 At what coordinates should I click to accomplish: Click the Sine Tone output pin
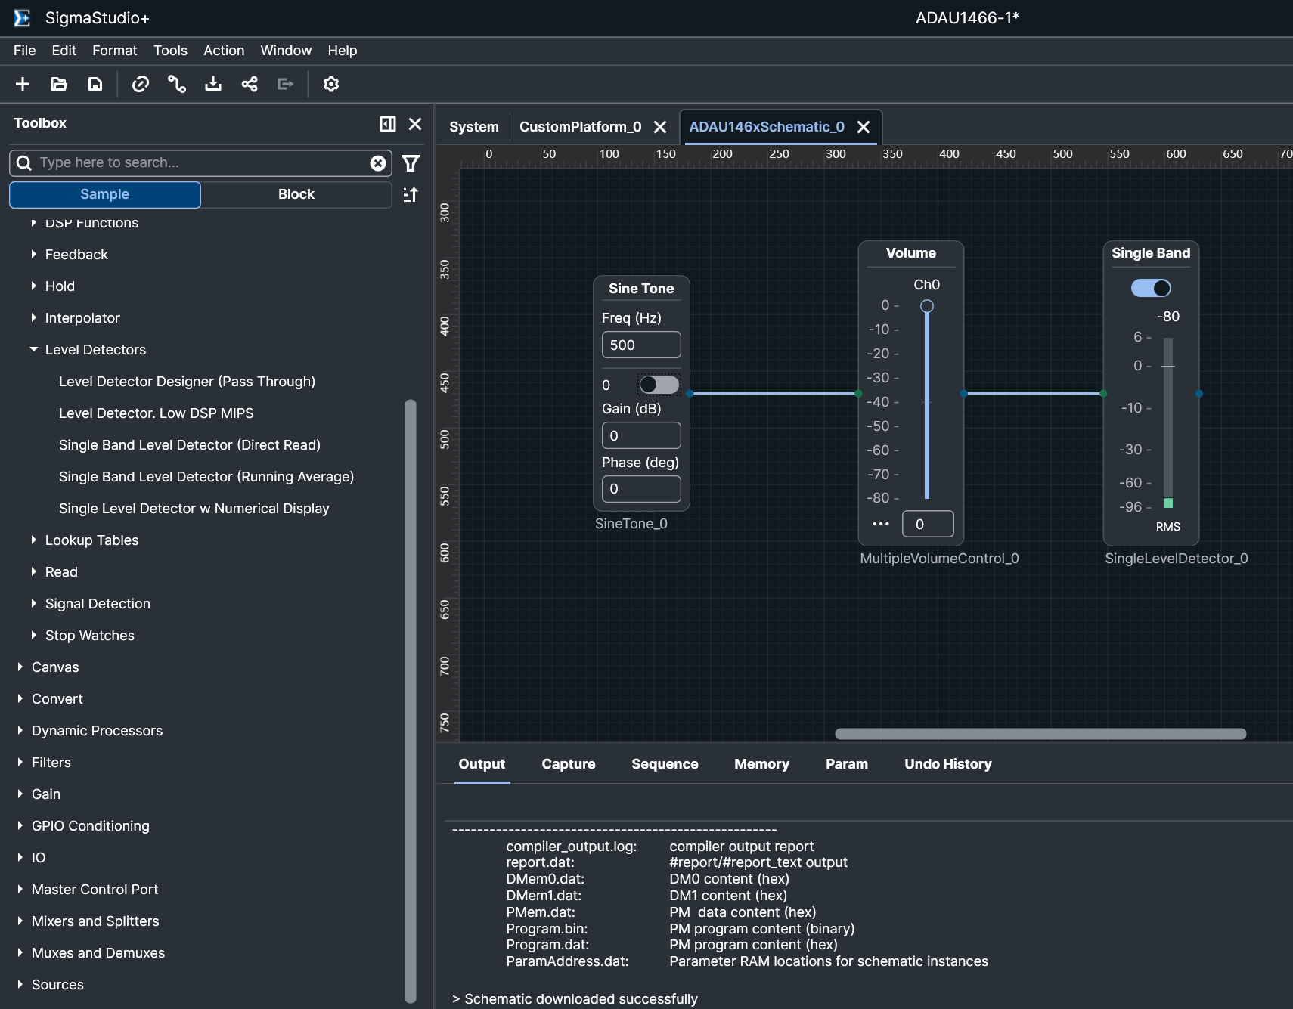[x=690, y=394]
